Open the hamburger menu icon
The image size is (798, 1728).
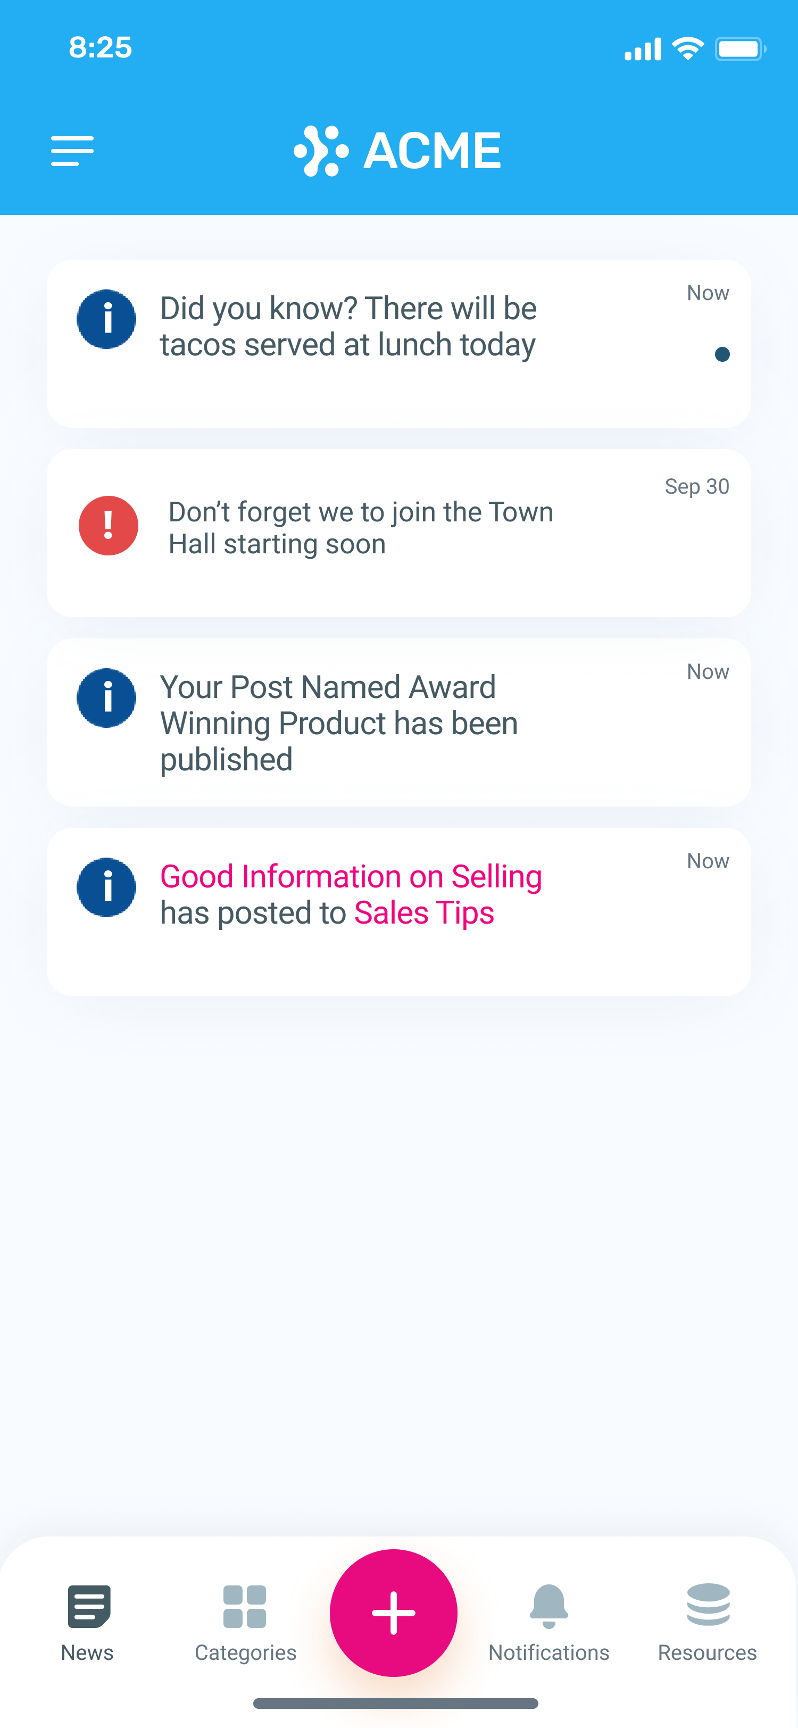[72, 150]
